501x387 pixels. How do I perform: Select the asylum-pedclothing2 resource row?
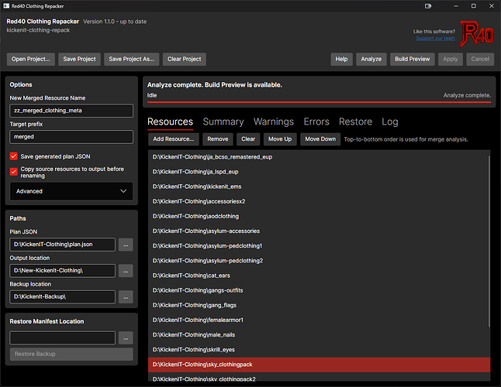(319, 261)
